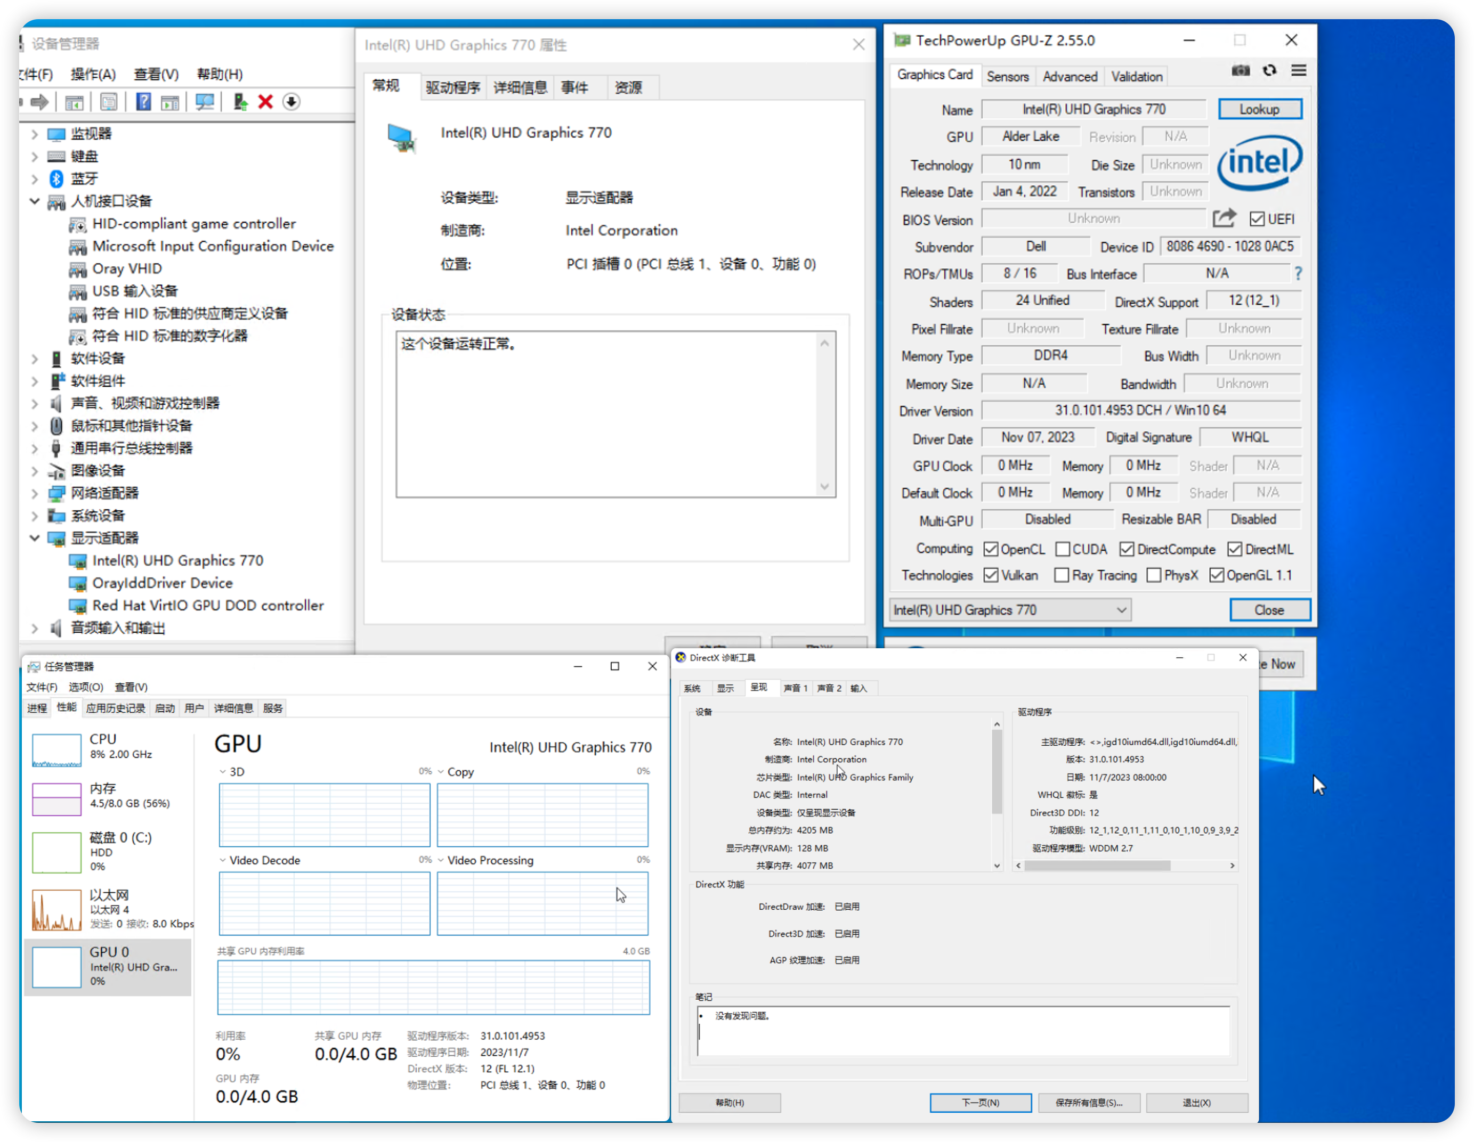Open 3D engine graph dropdown
1474x1142 pixels.
click(x=223, y=772)
